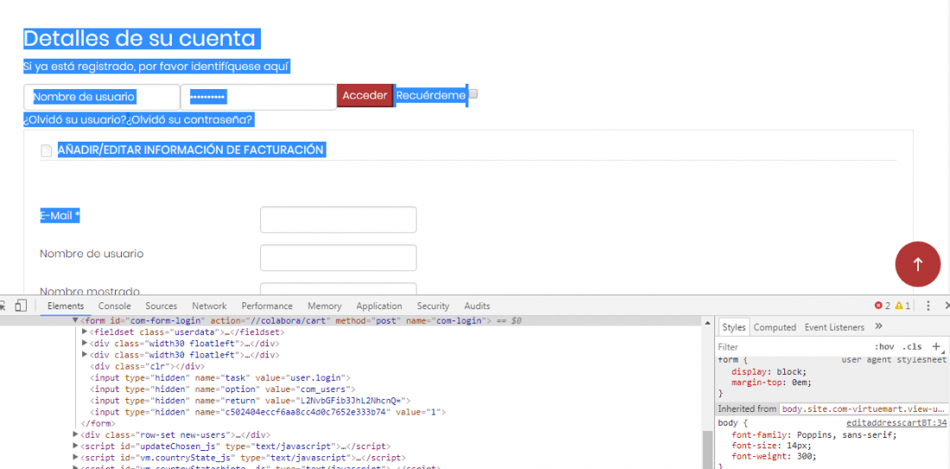Image resolution: width=950 pixels, height=469 pixels.
Task: Click the display: block CSS declaration
Action: coord(769,371)
